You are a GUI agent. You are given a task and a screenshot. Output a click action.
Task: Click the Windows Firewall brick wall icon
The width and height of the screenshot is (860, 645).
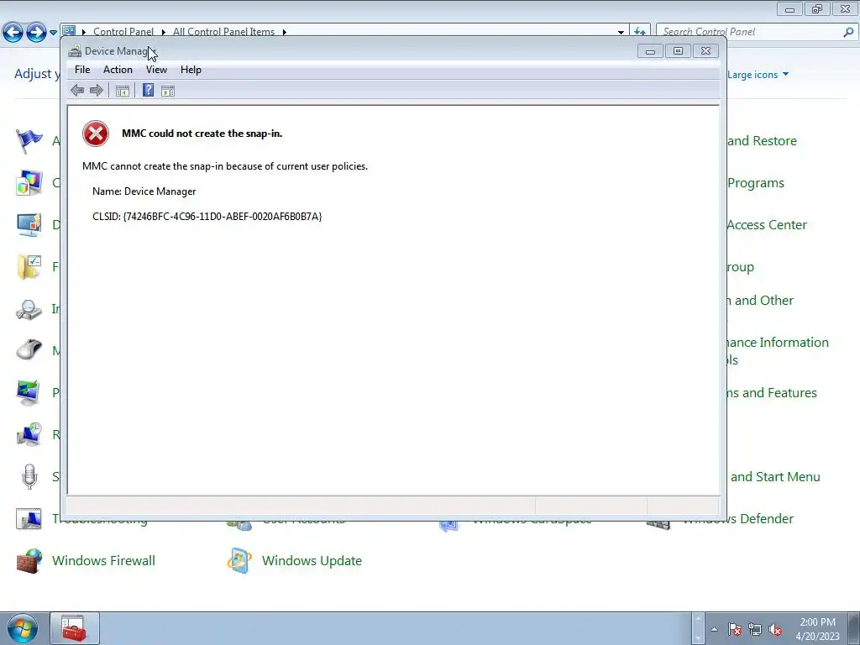tap(29, 561)
